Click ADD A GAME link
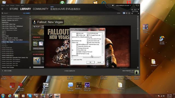Viewport: 175px width, 98px height. click(7, 71)
